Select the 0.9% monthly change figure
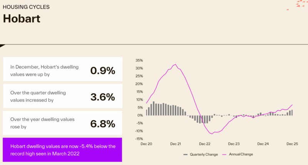This screenshot has width=308, height=165. (x=103, y=70)
